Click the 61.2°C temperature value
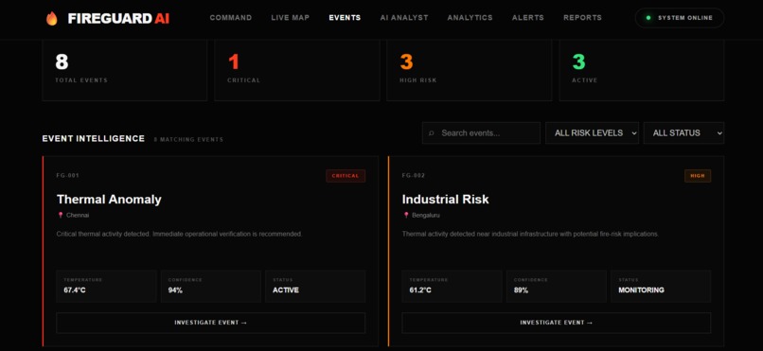The width and height of the screenshot is (763, 351). click(x=420, y=290)
